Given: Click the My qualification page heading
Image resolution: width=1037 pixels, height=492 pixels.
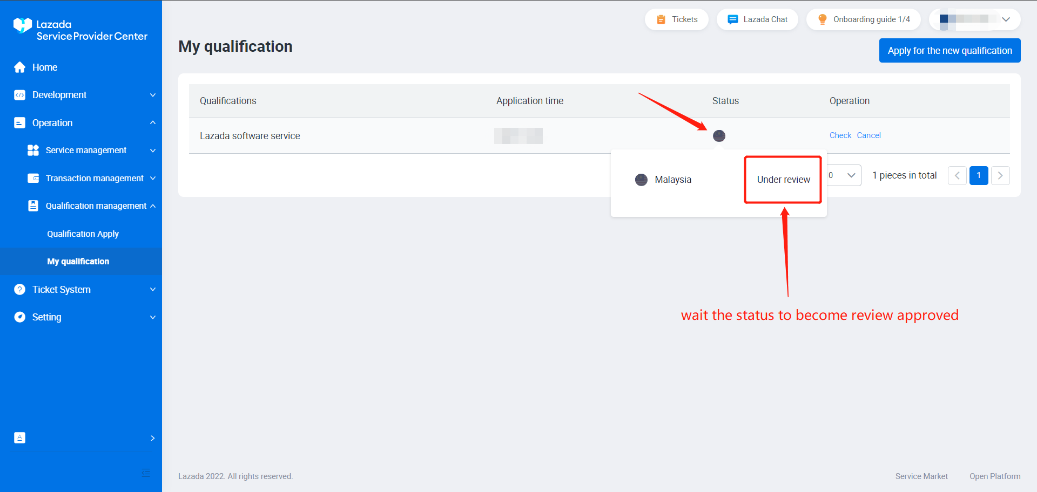Looking at the screenshot, I should (235, 46).
